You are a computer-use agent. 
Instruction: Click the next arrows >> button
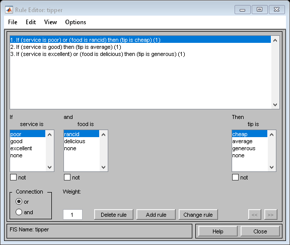[270, 215]
